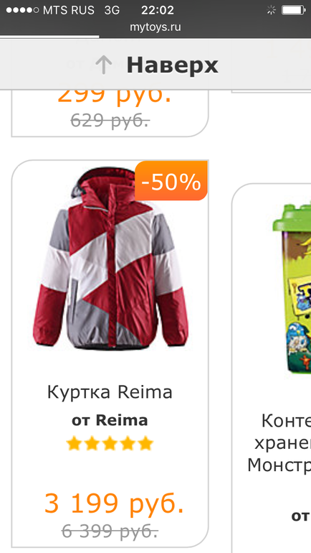311x553 pixels.
Task: Tap the battery icon in status bar
Action: tap(292, 10)
